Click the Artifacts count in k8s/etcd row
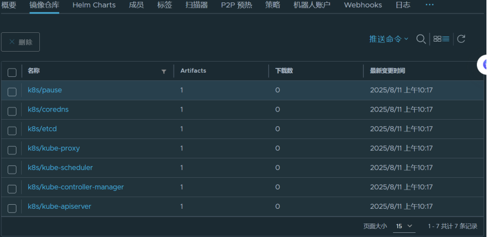 point(182,129)
